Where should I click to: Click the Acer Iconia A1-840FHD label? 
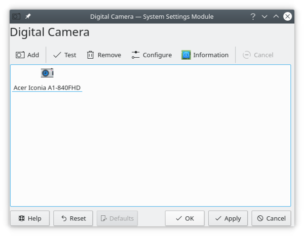47,88
